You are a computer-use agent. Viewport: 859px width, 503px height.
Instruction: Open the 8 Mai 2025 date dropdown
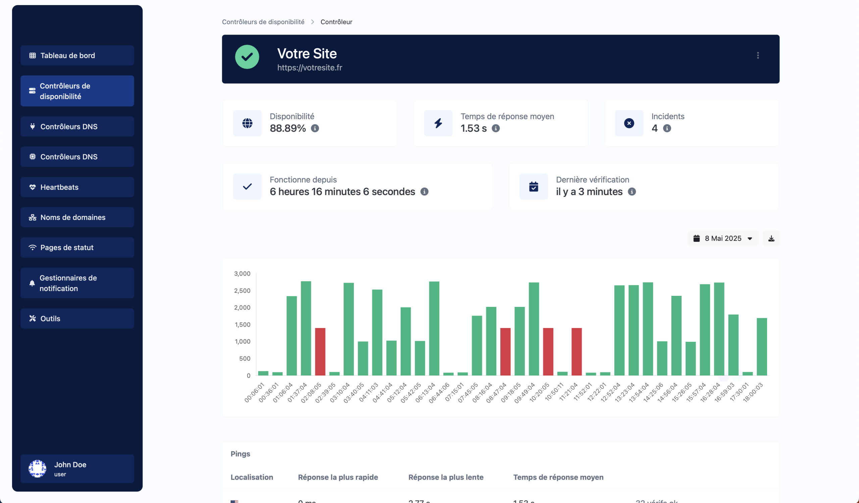coord(723,238)
